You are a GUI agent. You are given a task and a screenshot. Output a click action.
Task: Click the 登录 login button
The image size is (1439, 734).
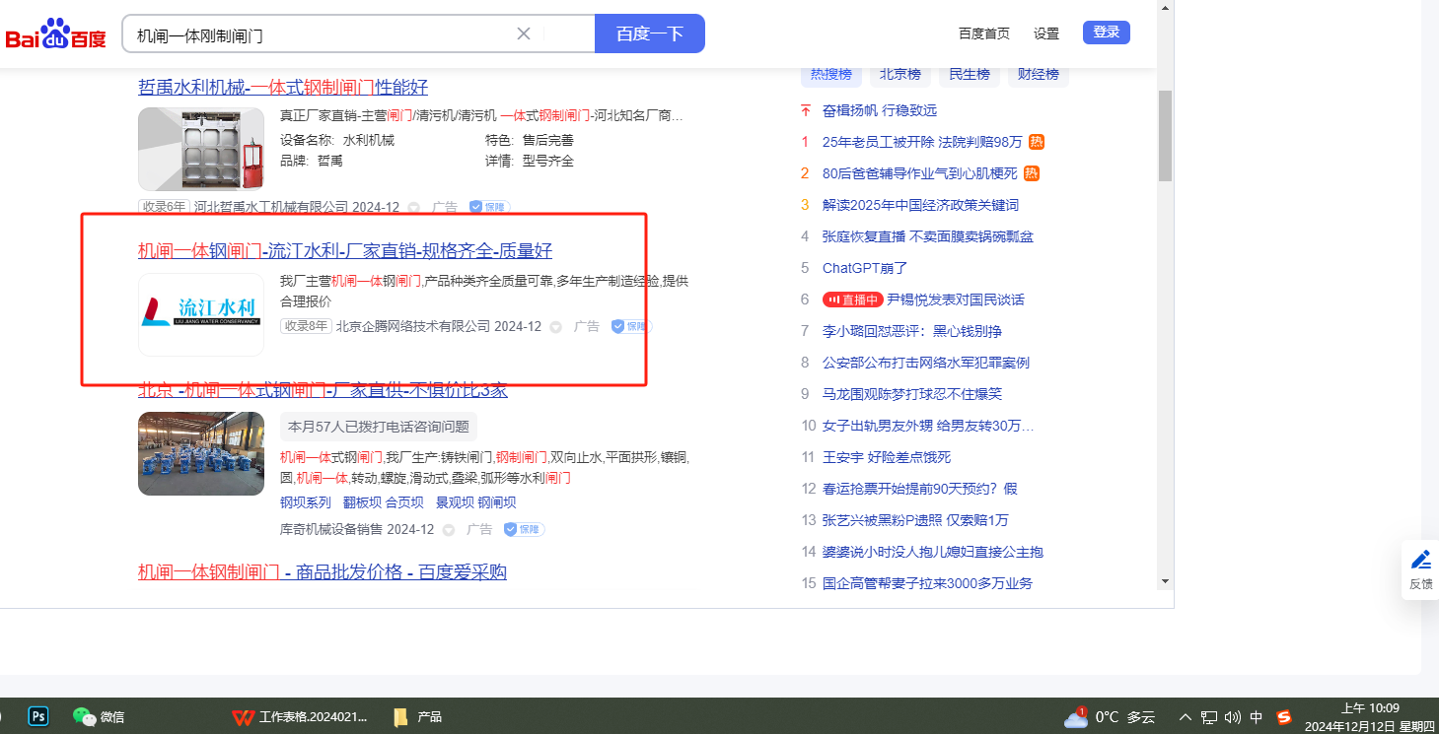[x=1106, y=33]
